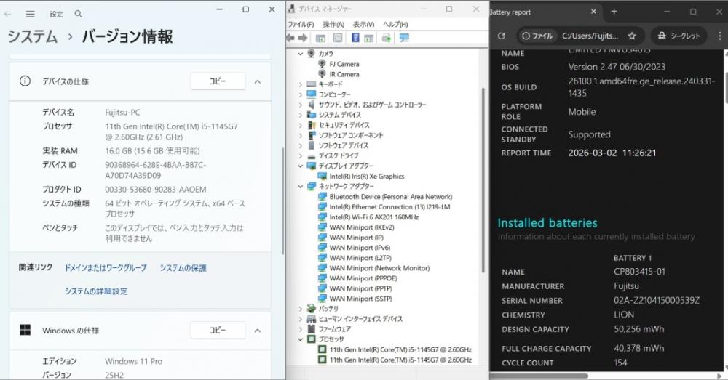Screen dimensions: 728x380
Task: Select WAN Miniport (Network Monitor) entry
Action: 379,268
